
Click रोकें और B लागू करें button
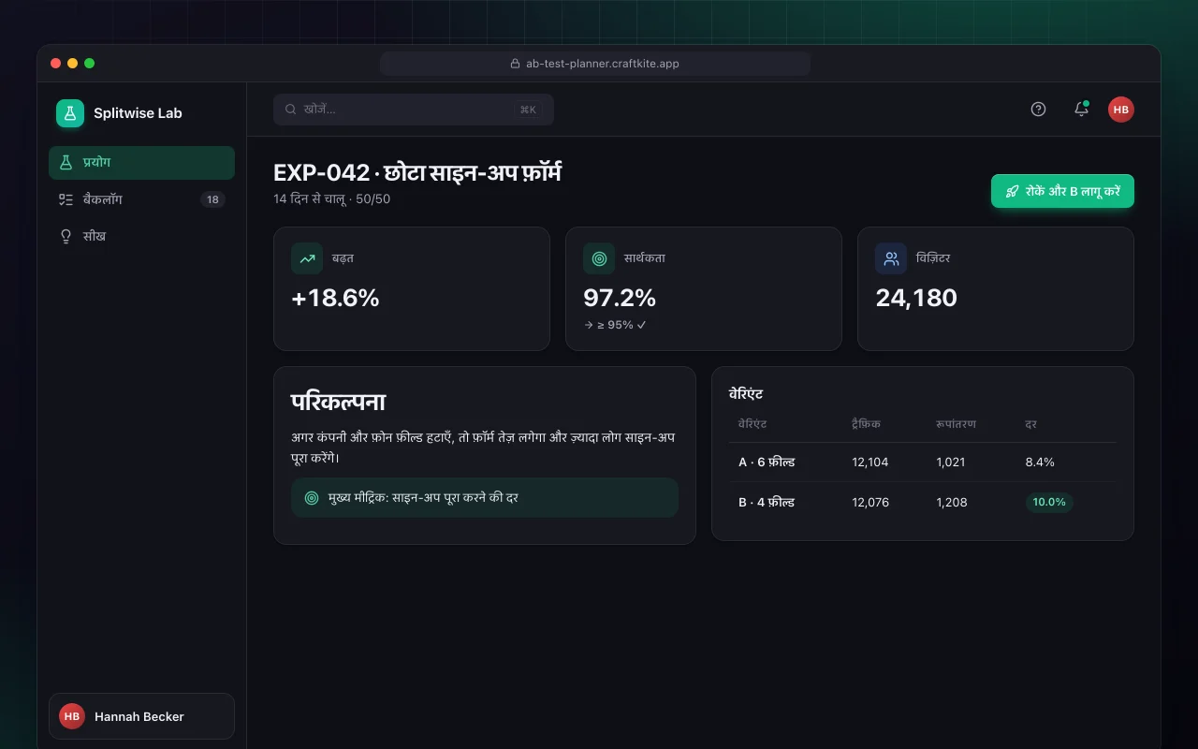1062,191
